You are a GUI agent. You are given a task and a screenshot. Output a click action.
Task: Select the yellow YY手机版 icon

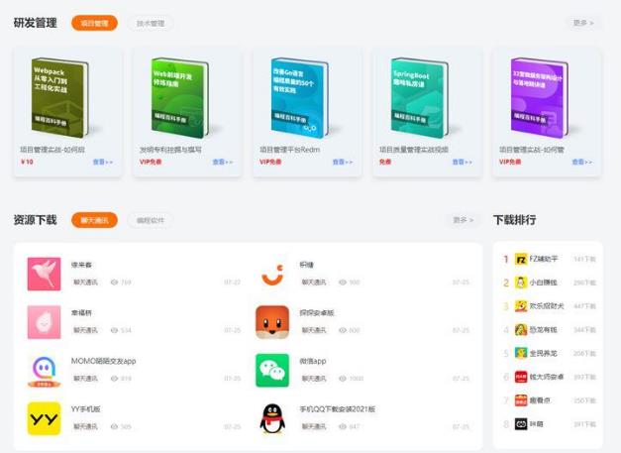tap(43, 418)
